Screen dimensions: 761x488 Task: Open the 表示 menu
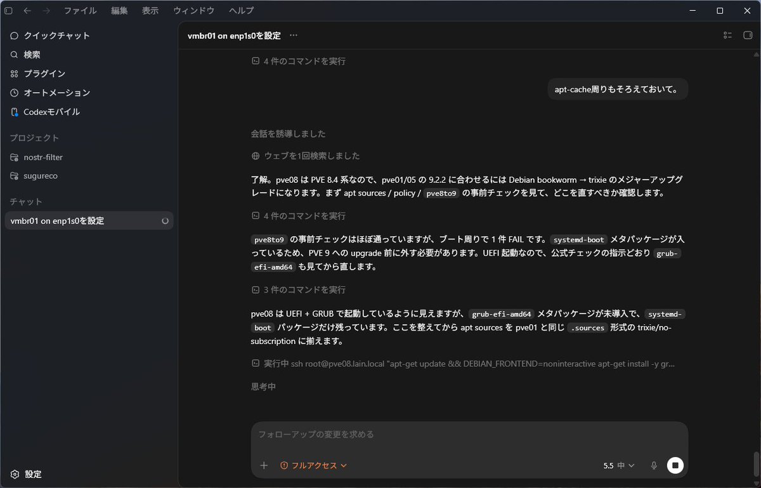150,11
